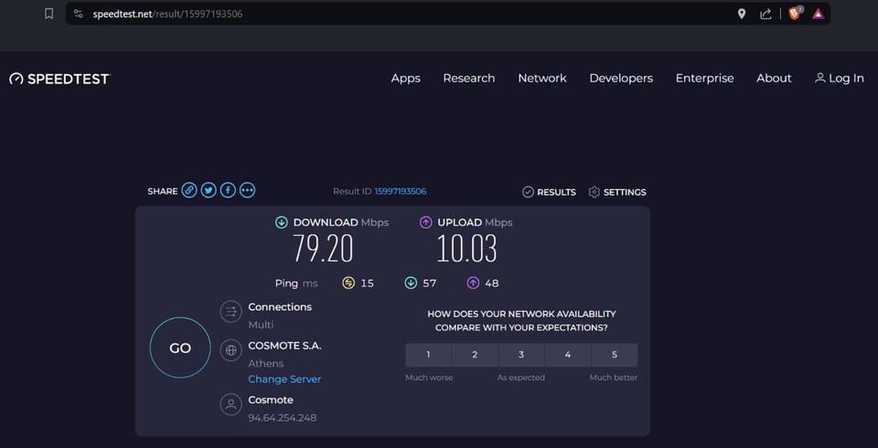
Task: Click the location pin icon in address bar
Action: (x=742, y=14)
